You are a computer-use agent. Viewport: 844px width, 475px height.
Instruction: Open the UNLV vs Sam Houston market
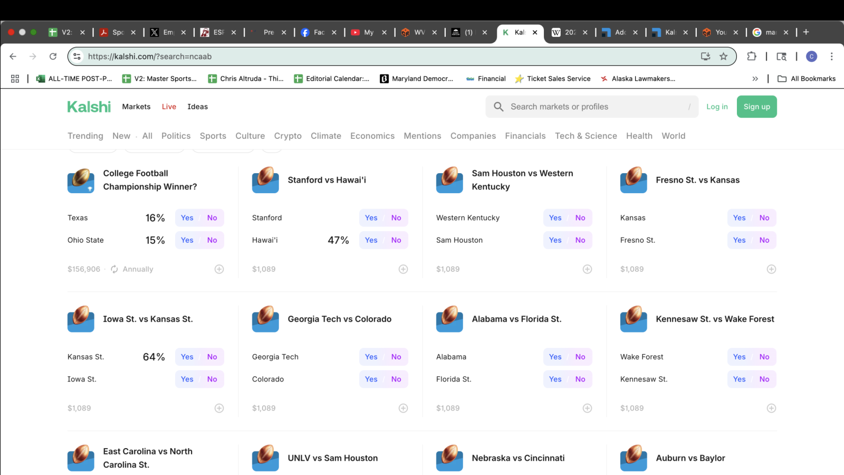(x=333, y=458)
